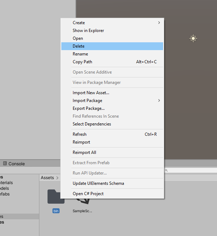Click the search magnifier icon

coord(166,170)
